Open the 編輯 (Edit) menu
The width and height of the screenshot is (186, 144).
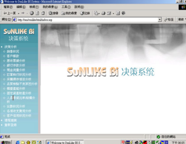pos(21,7)
